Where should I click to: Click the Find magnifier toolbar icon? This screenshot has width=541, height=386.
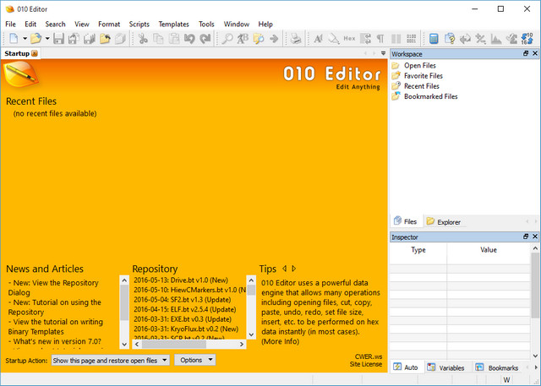(x=227, y=39)
